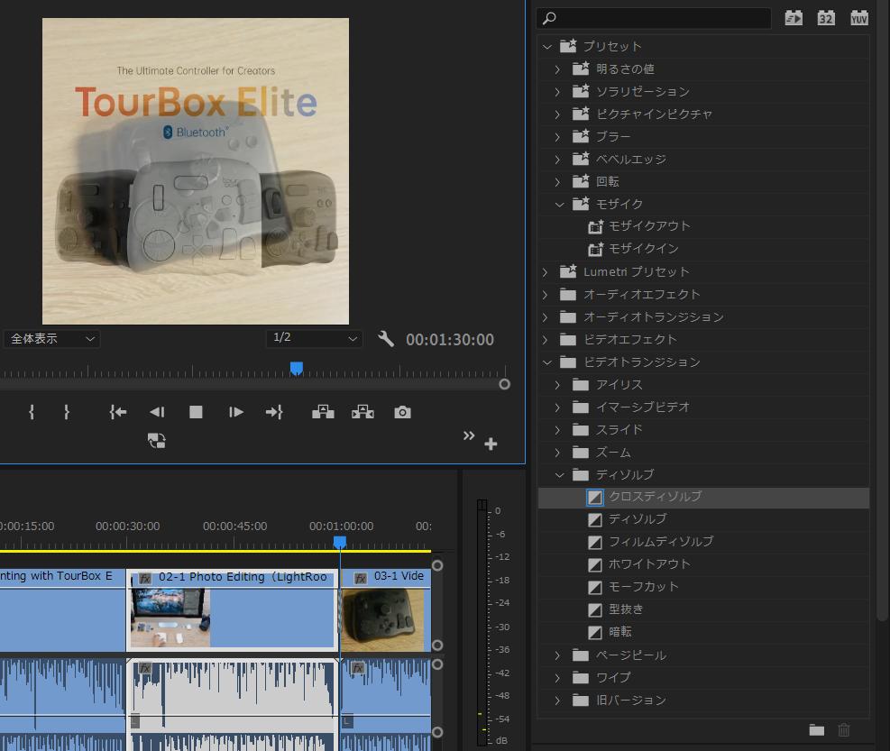Go to Out point
890x751 pixels.
point(275,412)
